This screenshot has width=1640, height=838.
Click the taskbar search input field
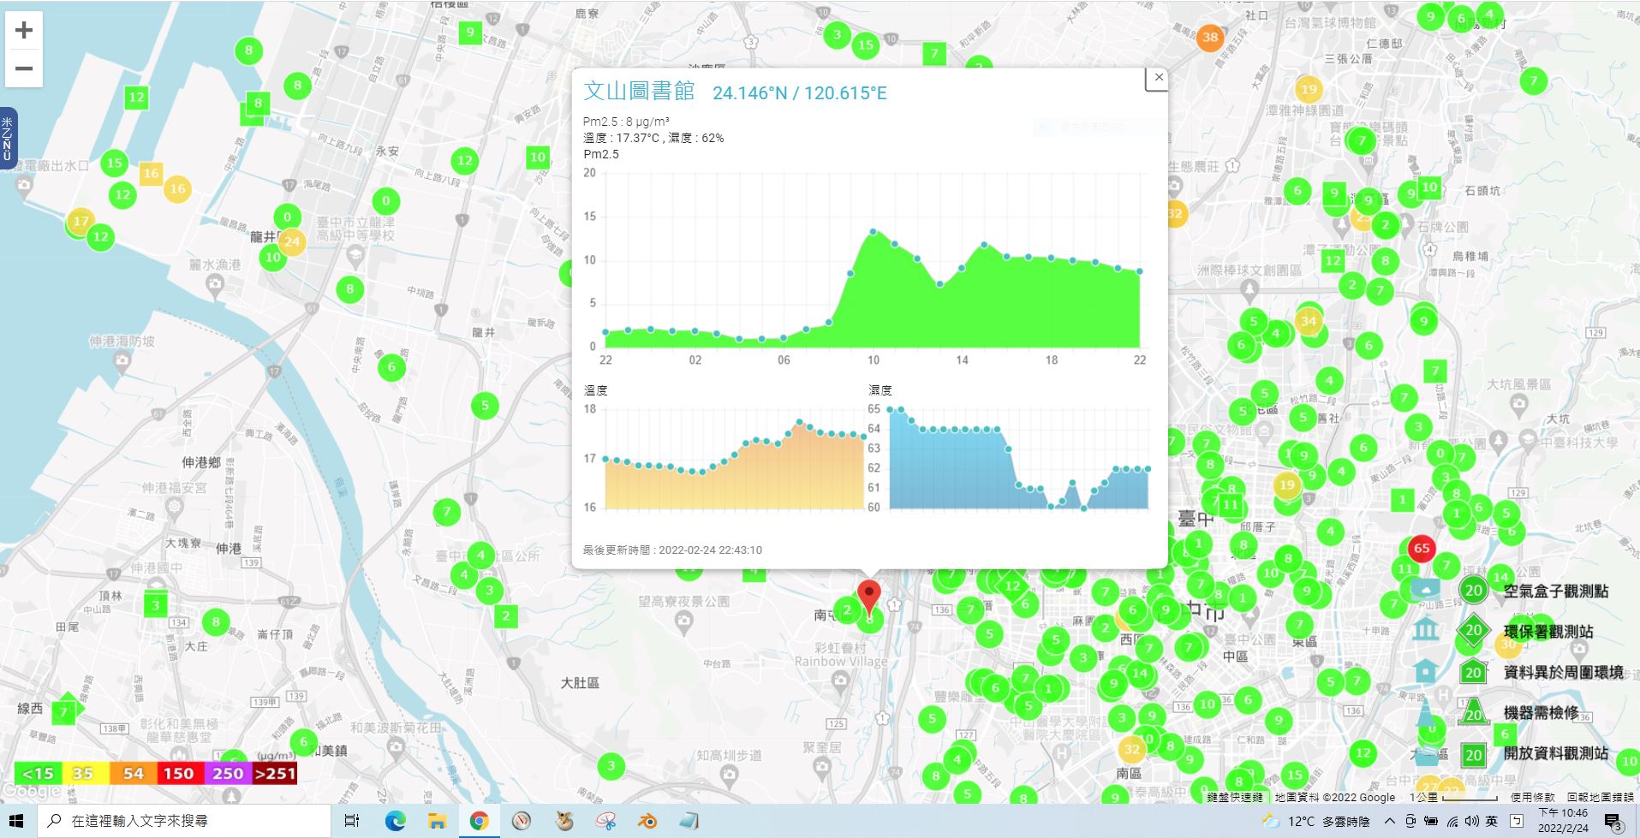click(184, 821)
